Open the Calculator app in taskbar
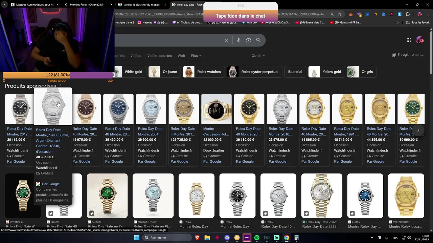Screen dimensions: 433x243 [296, 238]
